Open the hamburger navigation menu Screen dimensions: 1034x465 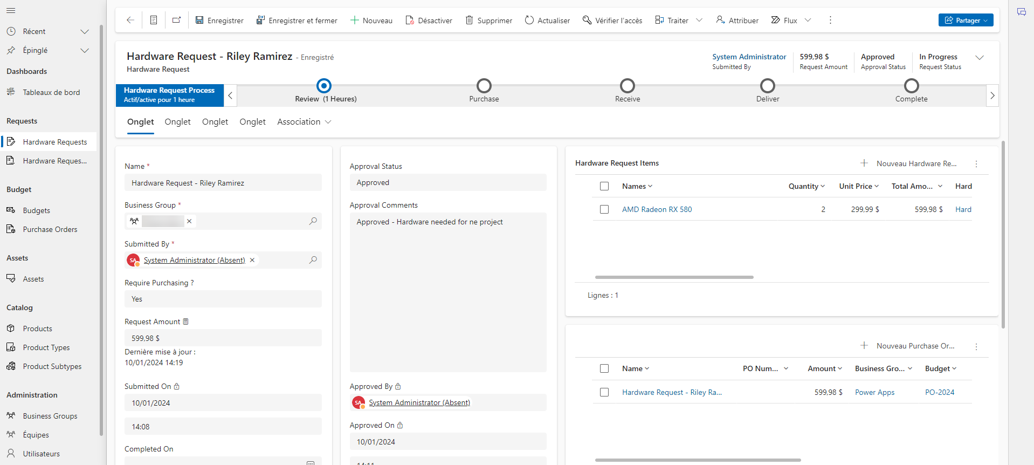pyautogui.click(x=11, y=11)
